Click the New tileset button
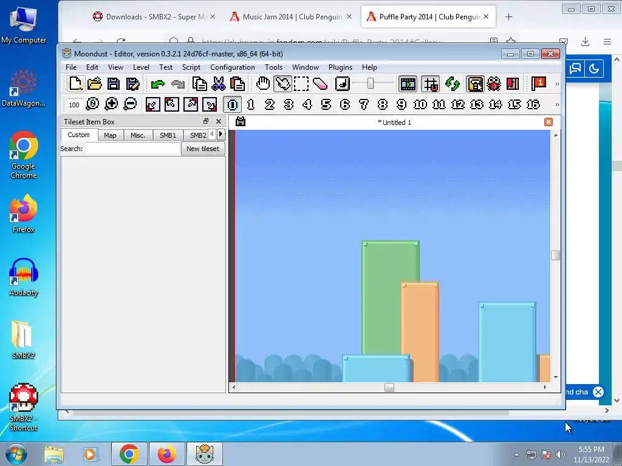Viewport: 622px width, 466px height. 203,149
